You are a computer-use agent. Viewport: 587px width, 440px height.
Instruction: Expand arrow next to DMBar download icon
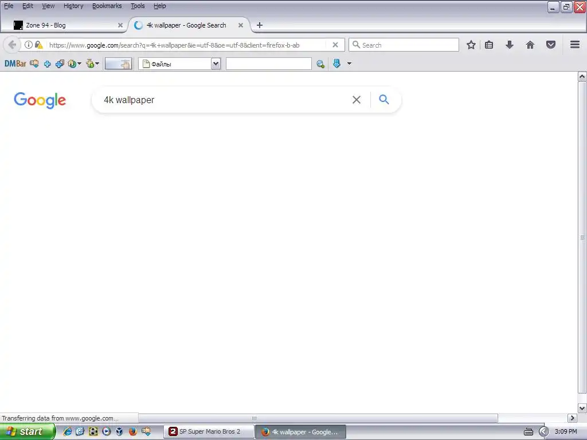[349, 64]
